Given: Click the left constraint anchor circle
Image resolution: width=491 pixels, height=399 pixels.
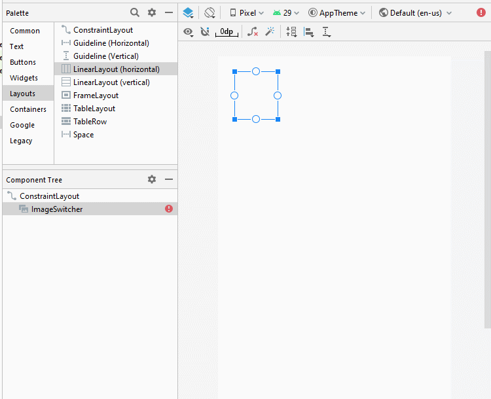Looking at the screenshot, I should tap(234, 95).
